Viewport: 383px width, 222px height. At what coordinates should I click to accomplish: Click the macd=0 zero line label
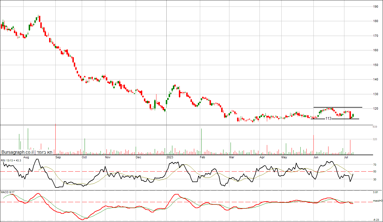pyautogui.click(x=377, y=201)
